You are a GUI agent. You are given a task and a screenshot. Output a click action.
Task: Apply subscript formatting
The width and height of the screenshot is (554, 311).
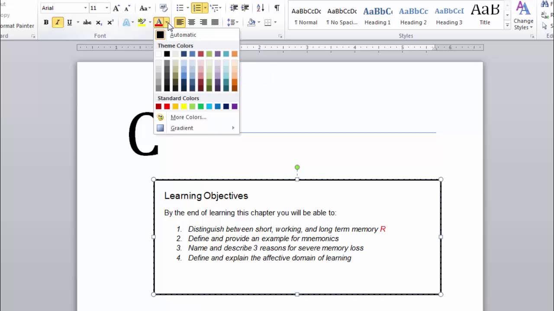(x=99, y=22)
